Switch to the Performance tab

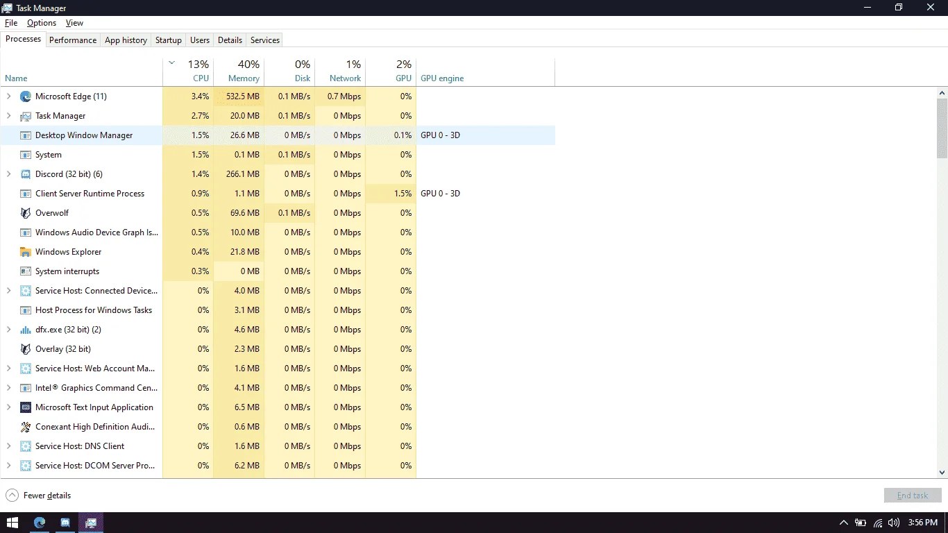tap(73, 40)
